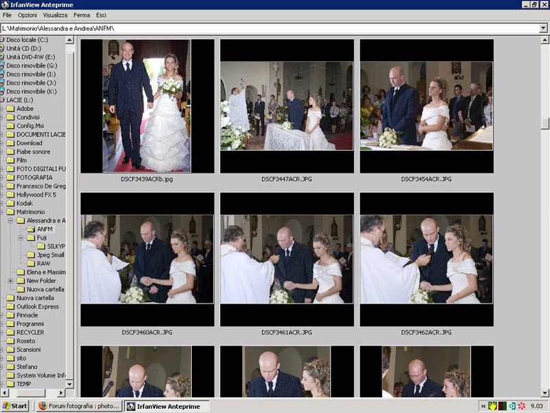Select the Disco rimovibile (K:) drive
550x413 pixels.
(31, 92)
